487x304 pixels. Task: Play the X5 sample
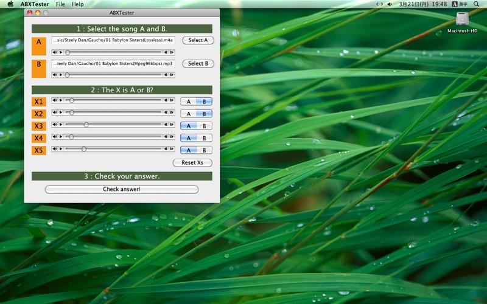(x=61, y=149)
